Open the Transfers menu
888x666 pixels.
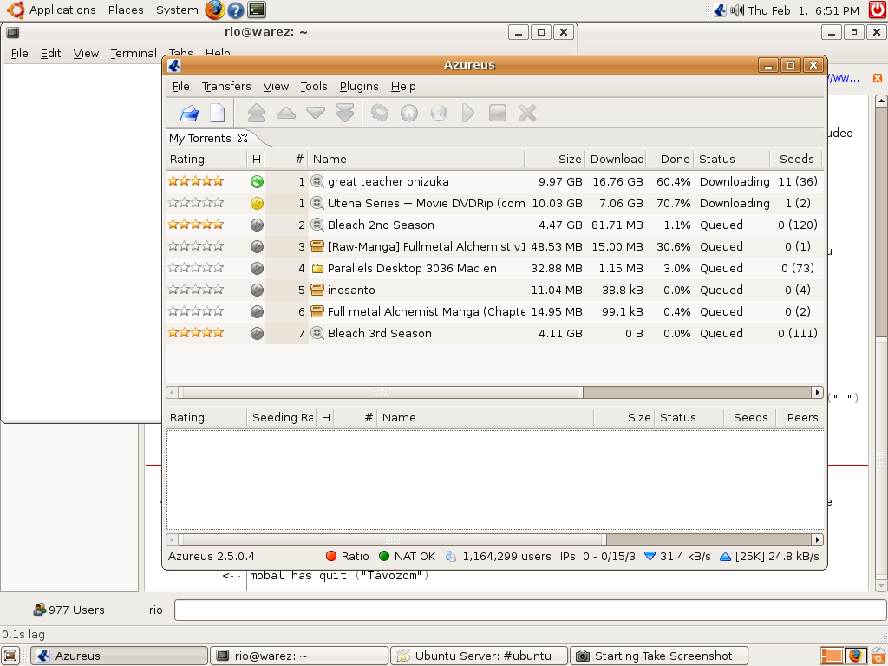226,86
